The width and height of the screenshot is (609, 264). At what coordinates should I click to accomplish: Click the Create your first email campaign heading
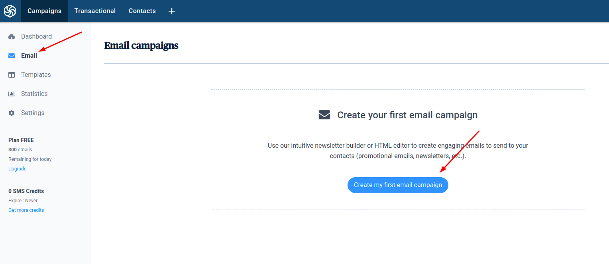[x=407, y=115]
